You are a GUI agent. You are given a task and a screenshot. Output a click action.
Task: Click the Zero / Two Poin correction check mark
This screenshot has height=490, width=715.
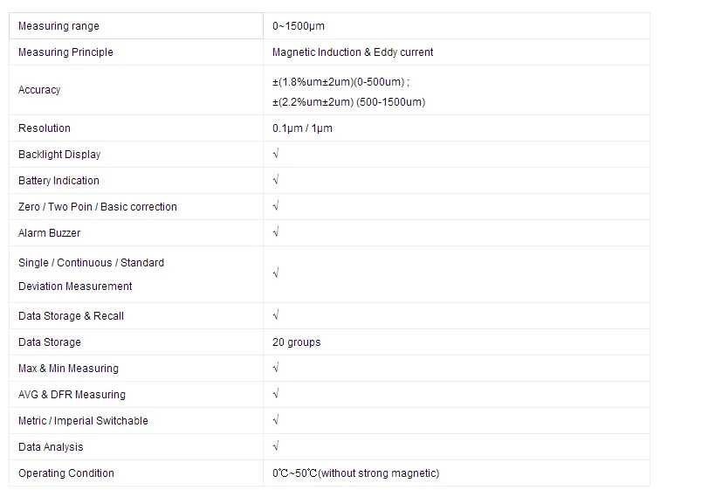click(x=276, y=207)
